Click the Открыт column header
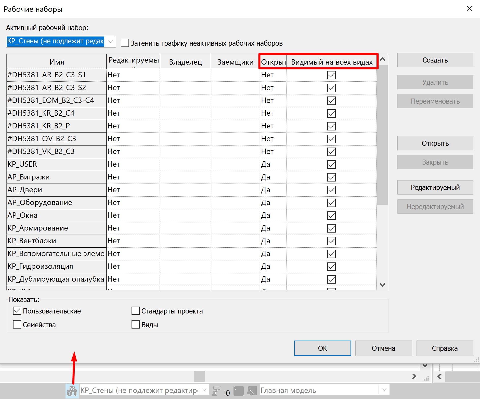The height and width of the screenshot is (399, 480). [274, 62]
